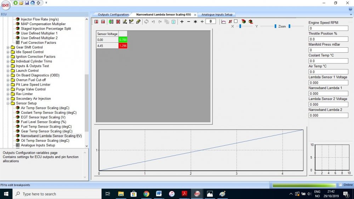Click the minus (subtract) toolbar button
Image resolution: width=354 pixels, height=199 pixels.
pyautogui.click(x=189, y=22)
